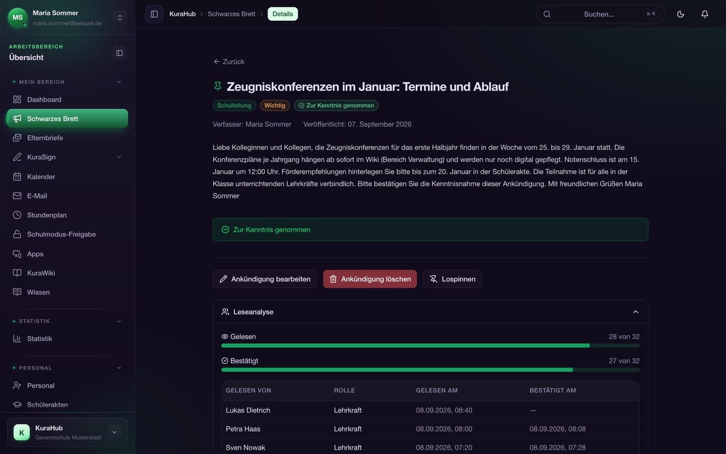This screenshot has height=454, width=726.
Task: Click the Gelesen progress bar
Action: point(430,346)
